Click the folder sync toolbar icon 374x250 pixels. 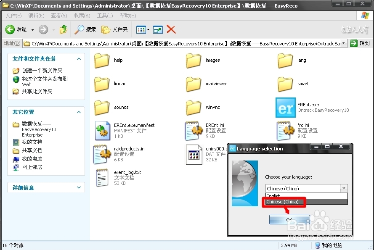158,30
